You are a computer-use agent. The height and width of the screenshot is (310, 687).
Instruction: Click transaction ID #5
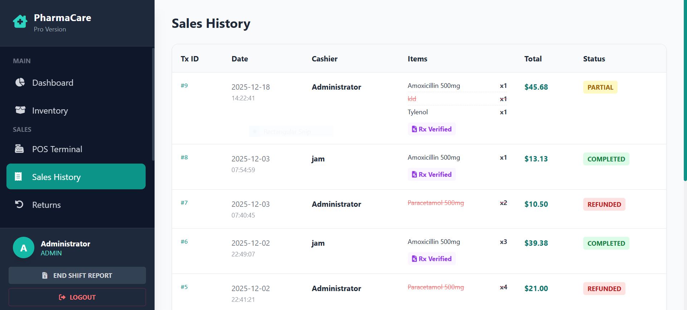pos(184,287)
